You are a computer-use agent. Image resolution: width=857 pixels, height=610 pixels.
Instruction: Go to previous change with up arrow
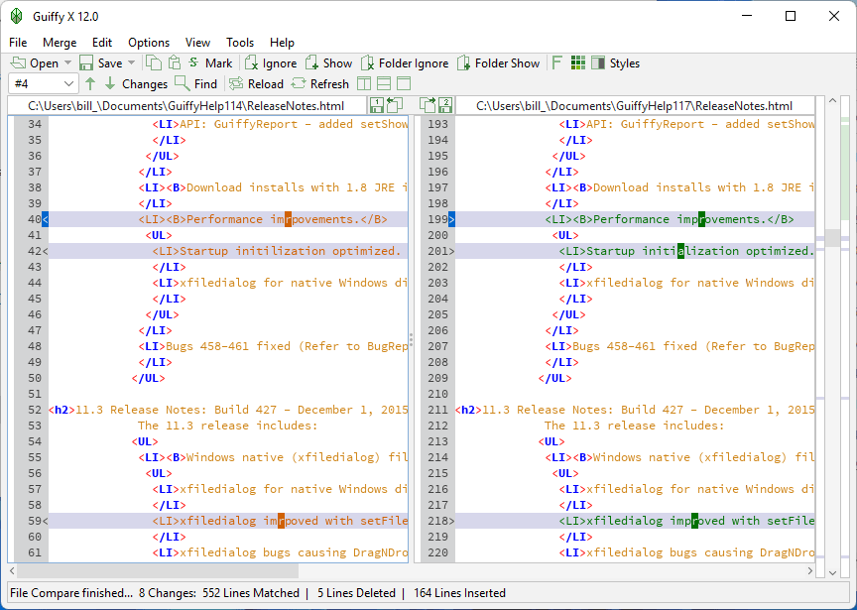click(90, 83)
